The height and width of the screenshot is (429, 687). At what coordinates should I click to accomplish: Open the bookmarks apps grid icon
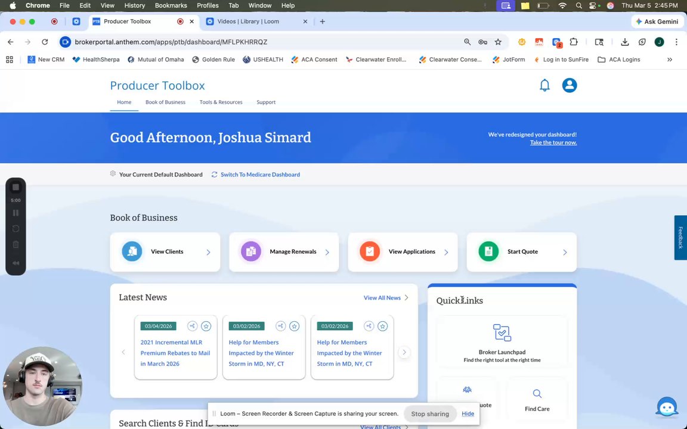pos(9,60)
